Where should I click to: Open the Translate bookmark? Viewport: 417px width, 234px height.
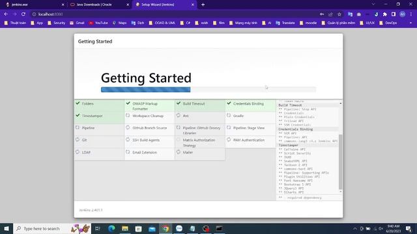coord(285,23)
